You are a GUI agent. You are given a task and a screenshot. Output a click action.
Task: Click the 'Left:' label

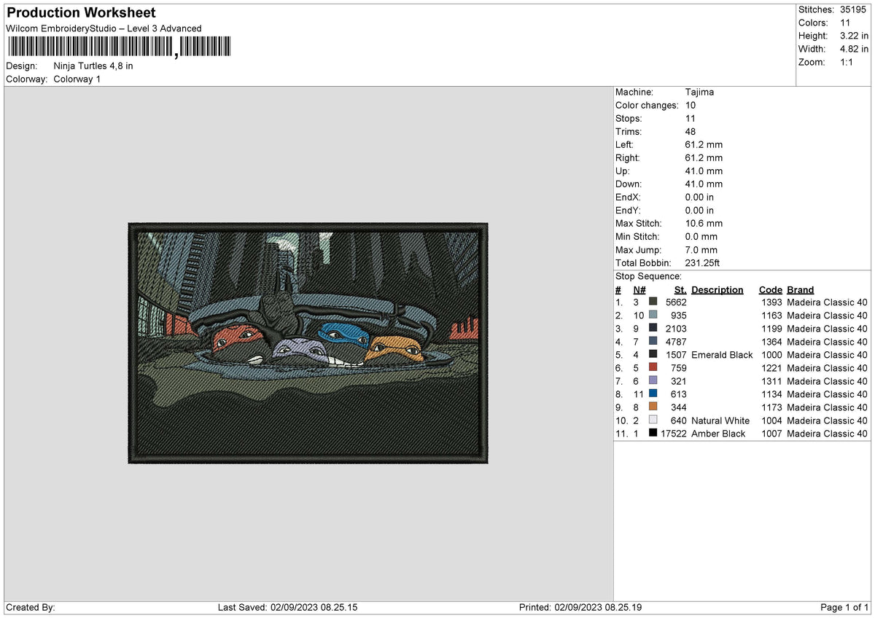click(x=626, y=144)
